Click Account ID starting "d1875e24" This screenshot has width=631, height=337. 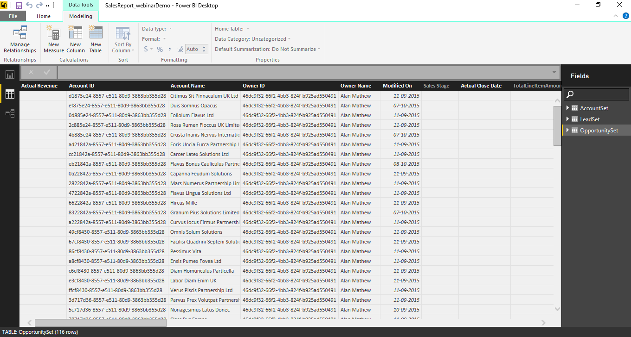[117, 96]
